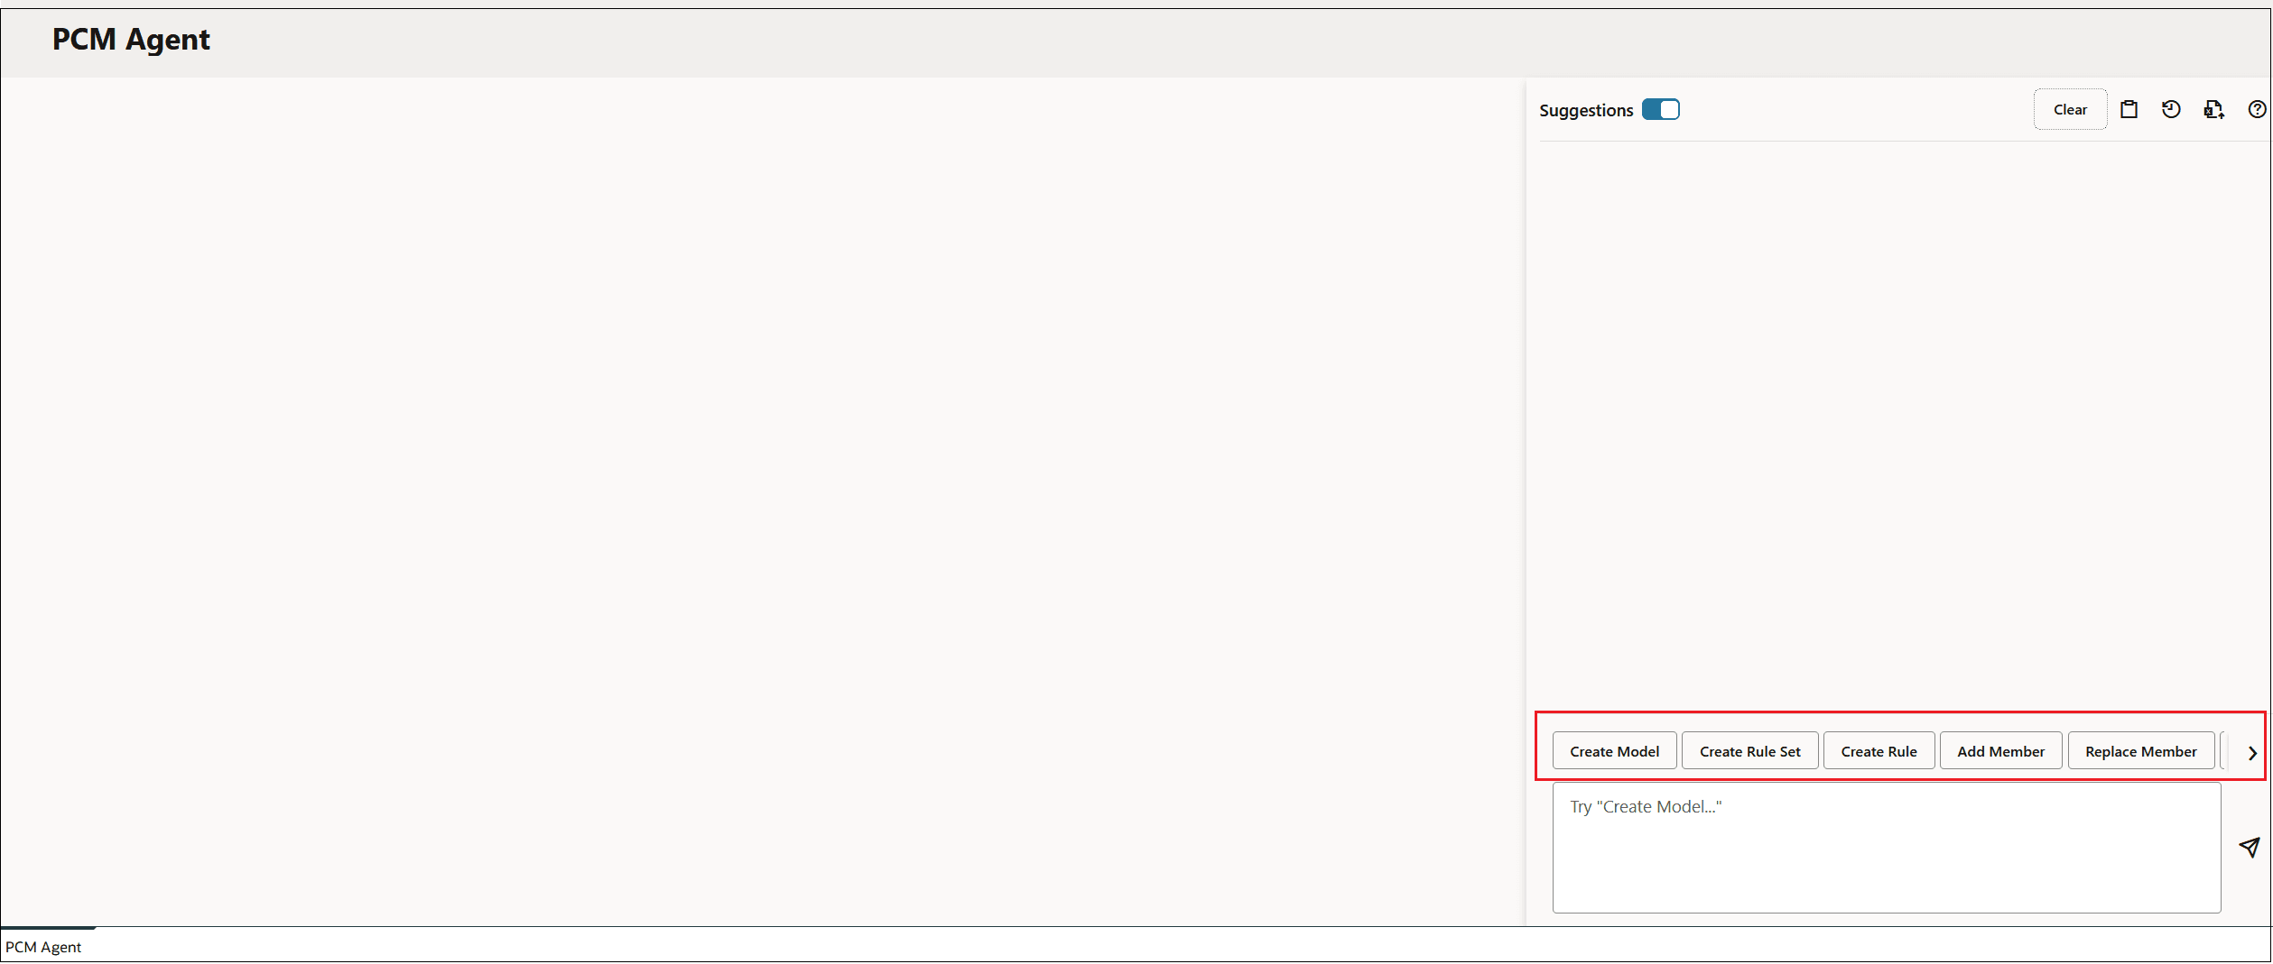Focus the 'Try Create Model...' message input
The image size is (2273, 964).
tap(1887, 848)
